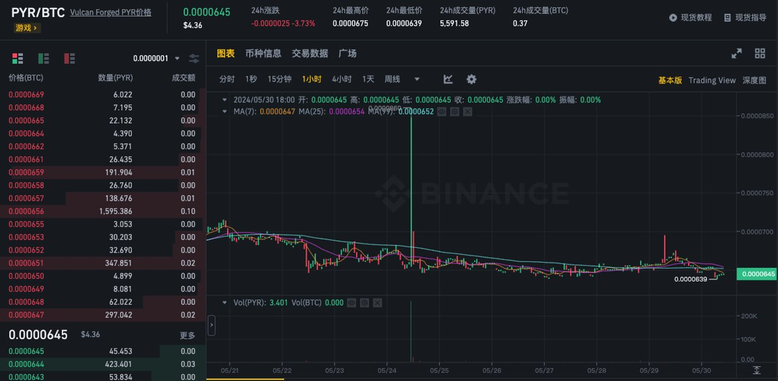The height and width of the screenshot is (381, 778).
Task: Switch to the 交易数据 tab
Action: 310,53
